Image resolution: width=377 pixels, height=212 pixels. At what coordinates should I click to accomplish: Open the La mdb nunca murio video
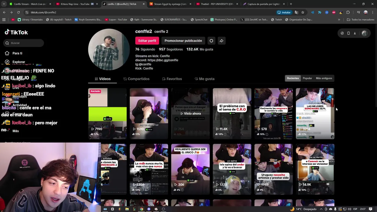(x=149, y=169)
